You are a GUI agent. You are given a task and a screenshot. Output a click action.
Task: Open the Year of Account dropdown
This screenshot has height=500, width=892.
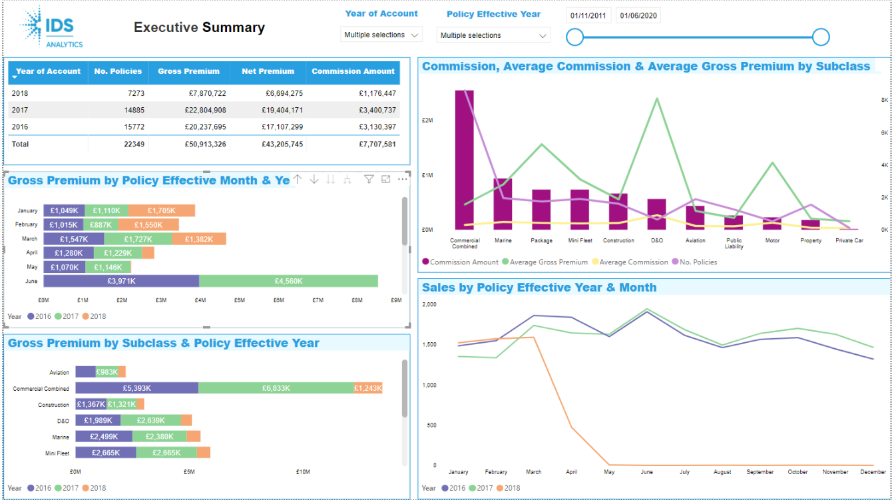click(x=381, y=35)
